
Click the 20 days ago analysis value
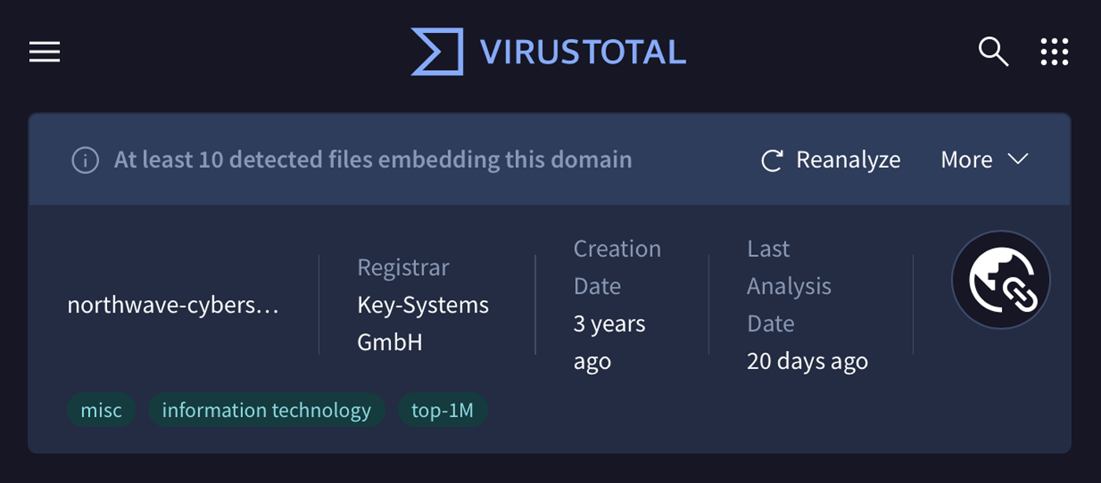[x=808, y=361]
